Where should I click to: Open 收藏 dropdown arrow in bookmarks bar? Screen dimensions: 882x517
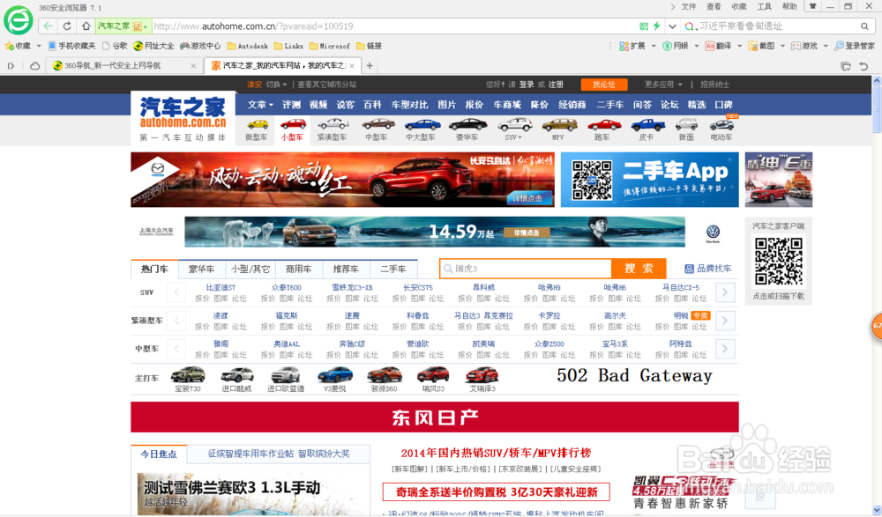(39, 46)
